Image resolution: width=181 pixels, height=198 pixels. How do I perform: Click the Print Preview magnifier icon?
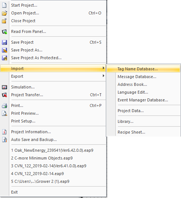[4, 113]
